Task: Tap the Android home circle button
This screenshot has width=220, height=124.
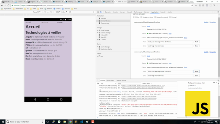Action: tap(48, 100)
